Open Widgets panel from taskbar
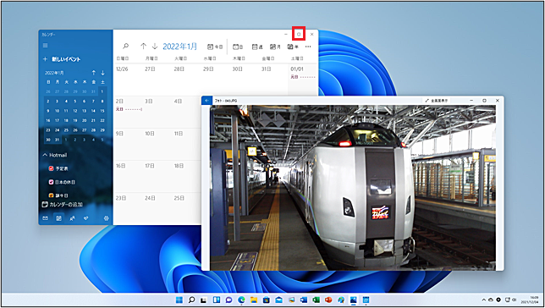This screenshot has height=308, width=545. coord(217,300)
